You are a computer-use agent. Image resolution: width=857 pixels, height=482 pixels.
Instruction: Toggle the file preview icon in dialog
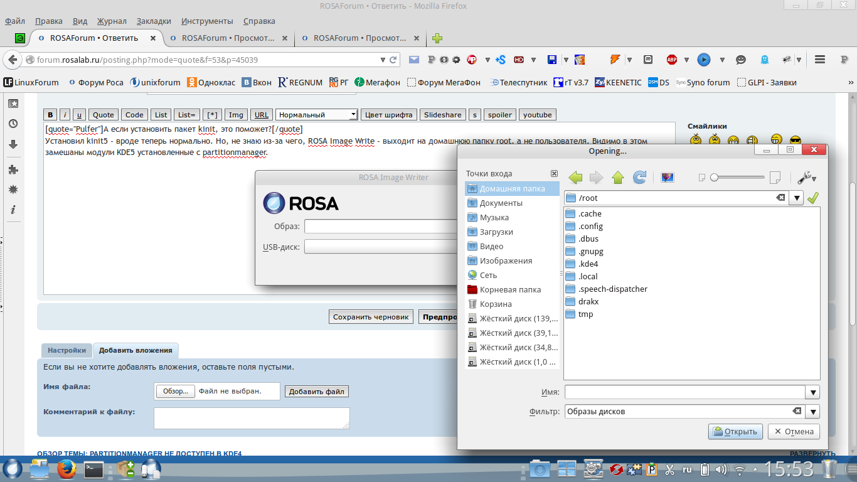coord(668,178)
